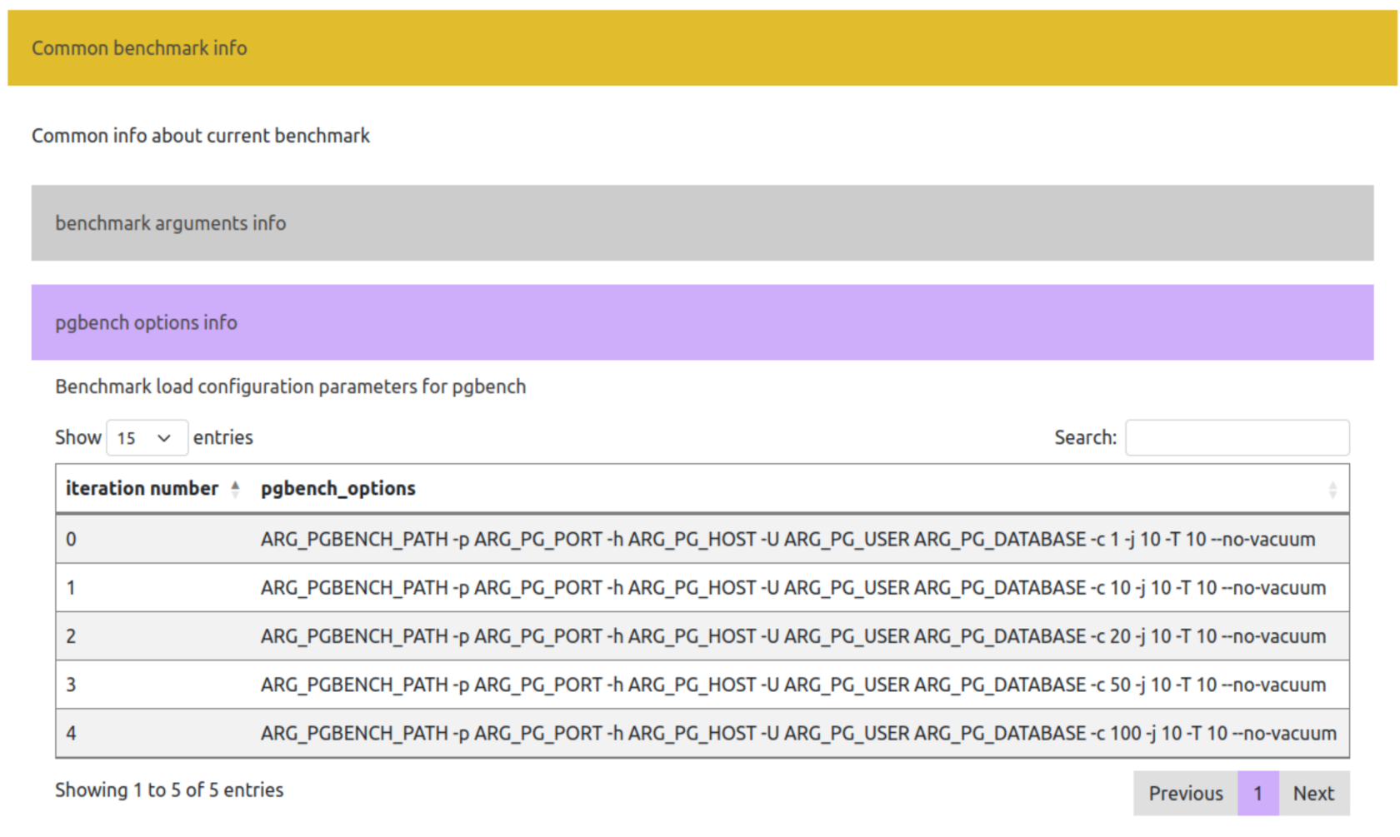Click the iteration number header label

pyautogui.click(x=142, y=489)
